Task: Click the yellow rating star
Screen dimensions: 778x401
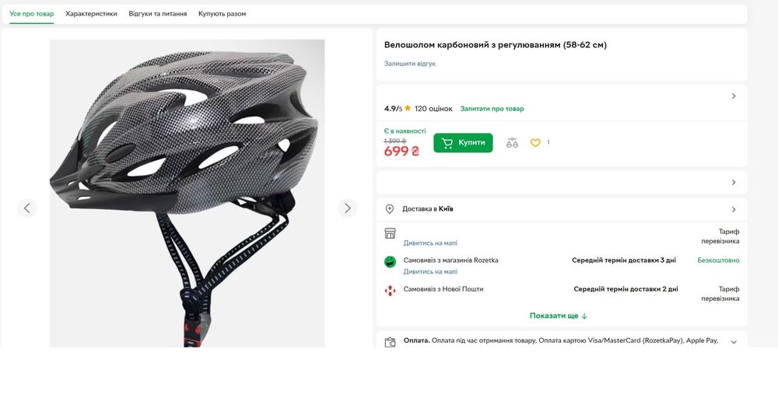Action: coord(408,109)
